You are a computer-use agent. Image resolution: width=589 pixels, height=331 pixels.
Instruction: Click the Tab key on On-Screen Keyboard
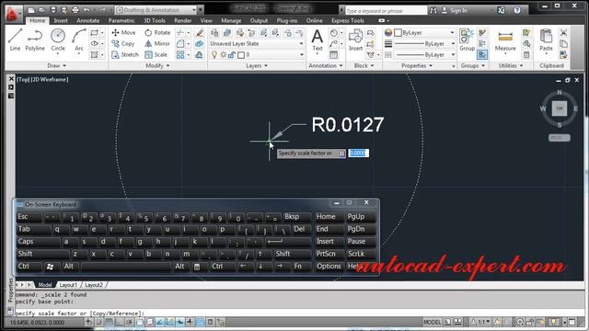(33, 229)
